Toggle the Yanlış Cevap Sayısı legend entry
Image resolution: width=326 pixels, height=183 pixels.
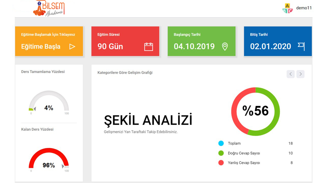point(244,163)
